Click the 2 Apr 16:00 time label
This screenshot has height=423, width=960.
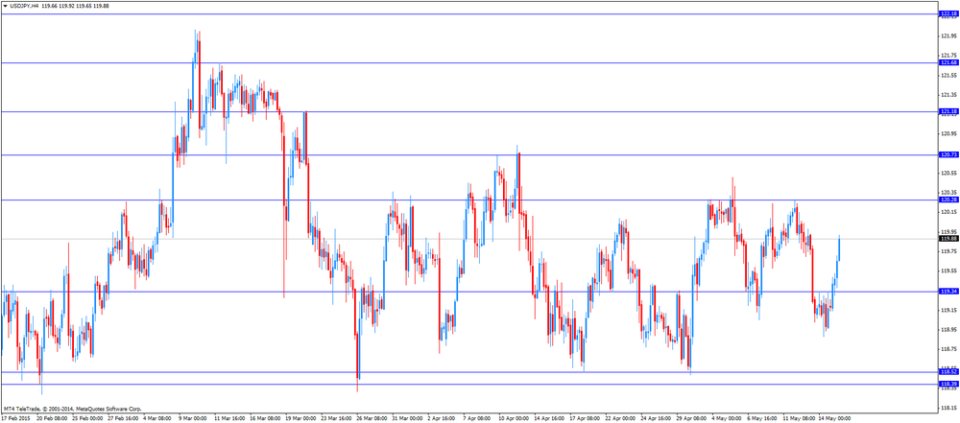[x=443, y=419]
